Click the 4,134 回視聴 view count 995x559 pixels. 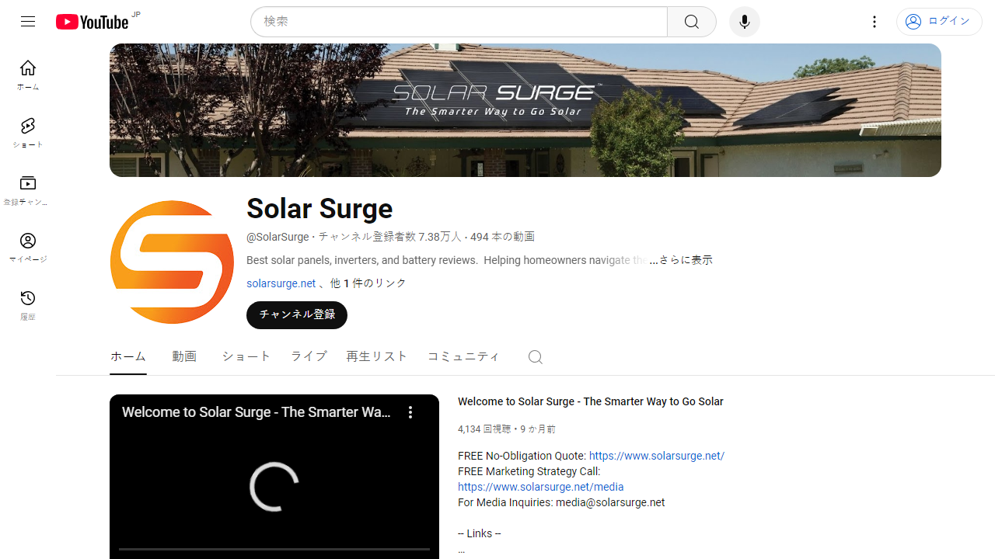pos(484,429)
